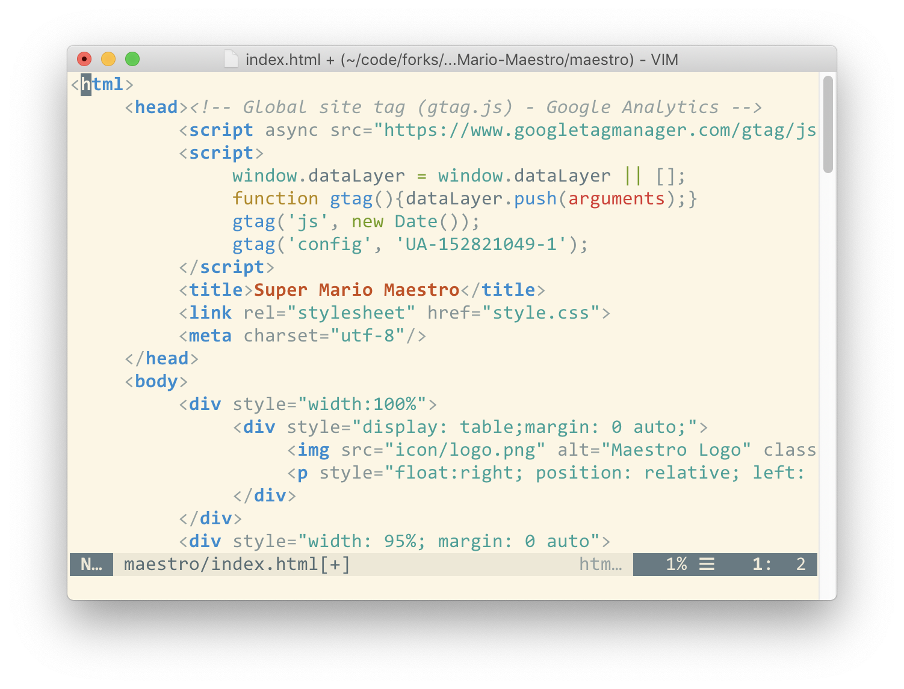This screenshot has height=689, width=904.
Task: Click the 'UA-152821049-1' analytics tracking ID
Action: (x=481, y=243)
